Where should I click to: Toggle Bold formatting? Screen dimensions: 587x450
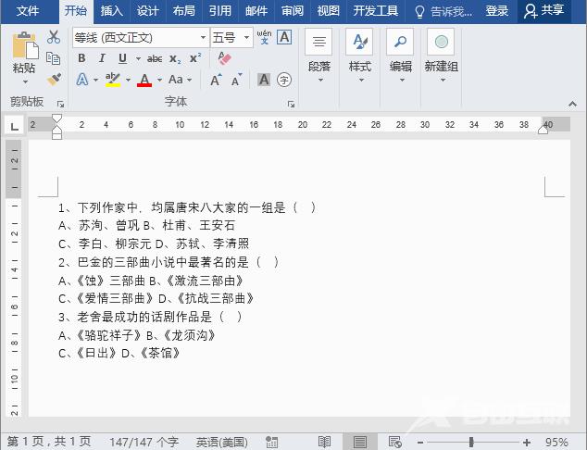[81, 58]
